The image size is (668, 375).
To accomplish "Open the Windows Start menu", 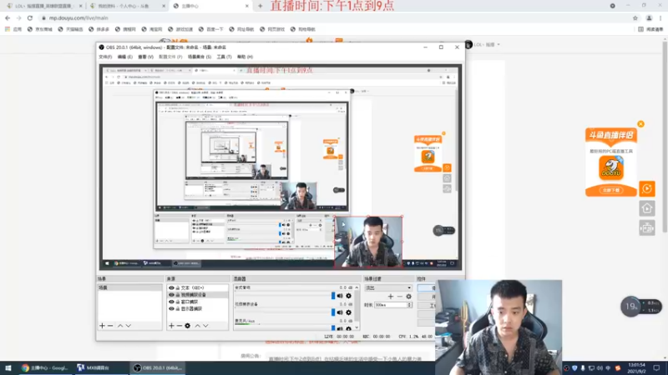I will point(8,367).
